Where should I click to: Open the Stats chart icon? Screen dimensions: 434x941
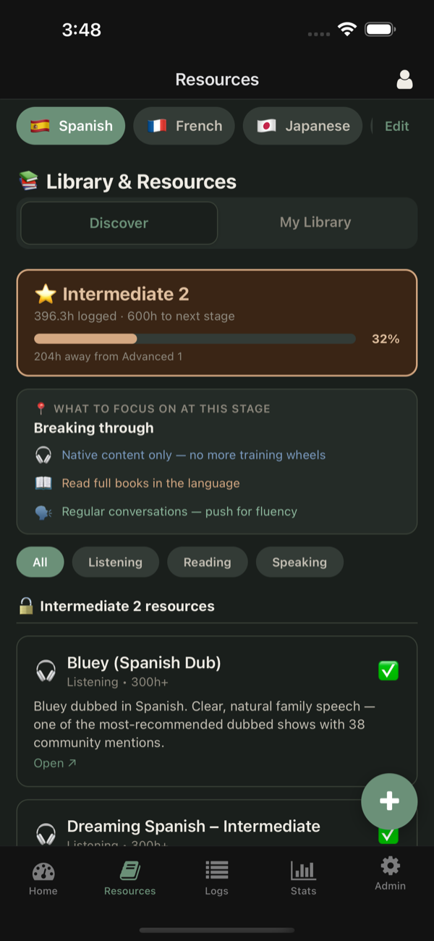tap(303, 872)
